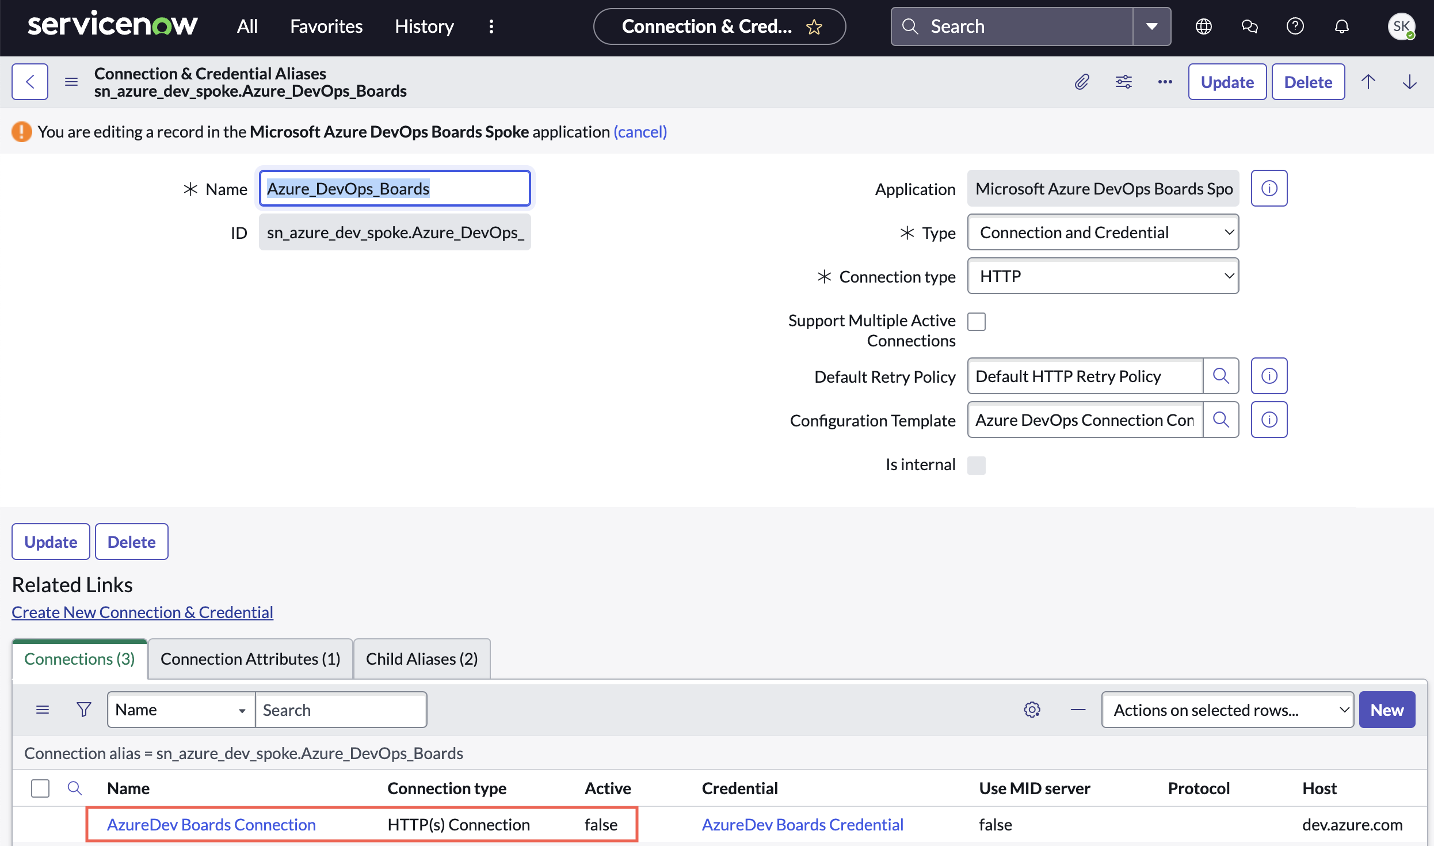The image size is (1434, 846).
Task: Open notifications bell icon
Action: [x=1341, y=26]
